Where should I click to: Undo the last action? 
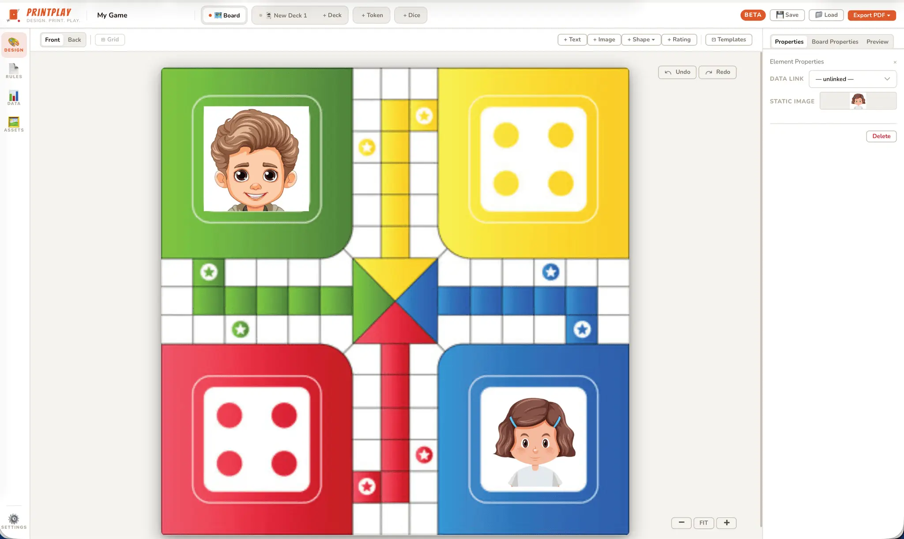pos(677,72)
